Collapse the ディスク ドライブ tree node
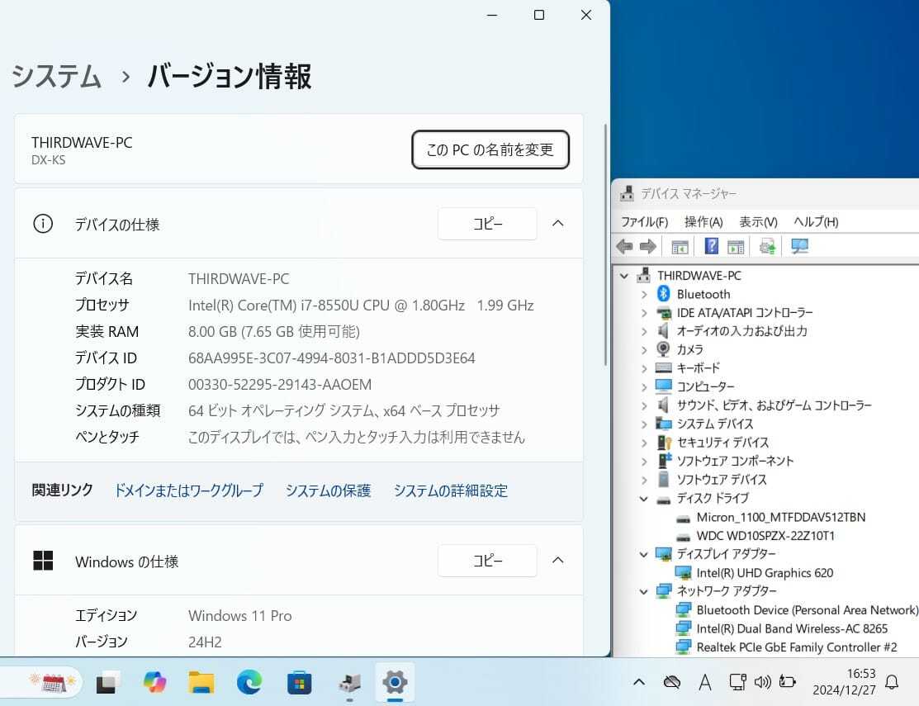The image size is (919, 706). [644, 500]
